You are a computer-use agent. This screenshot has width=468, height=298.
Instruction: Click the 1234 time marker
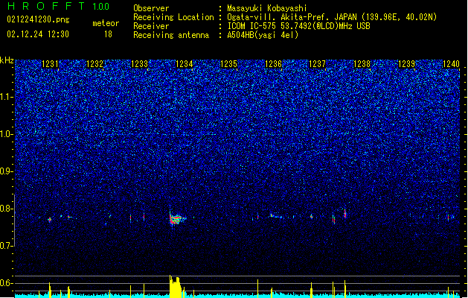pyautogui.click(x=185, y=64)
